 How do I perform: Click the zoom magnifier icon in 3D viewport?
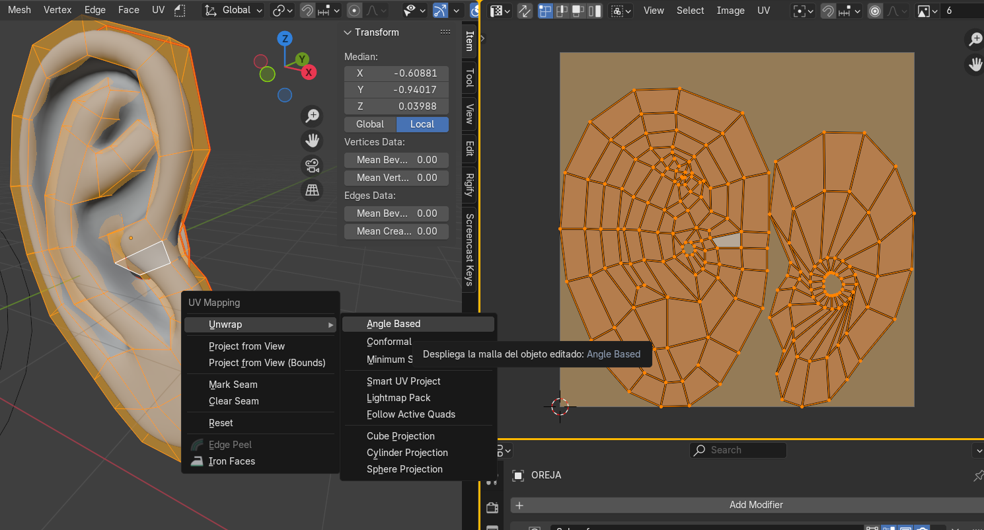[x=312, y=116]
